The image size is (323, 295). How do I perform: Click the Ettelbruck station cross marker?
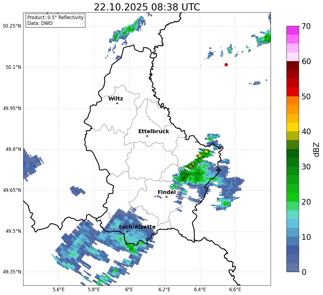click(x=147, y=136)
